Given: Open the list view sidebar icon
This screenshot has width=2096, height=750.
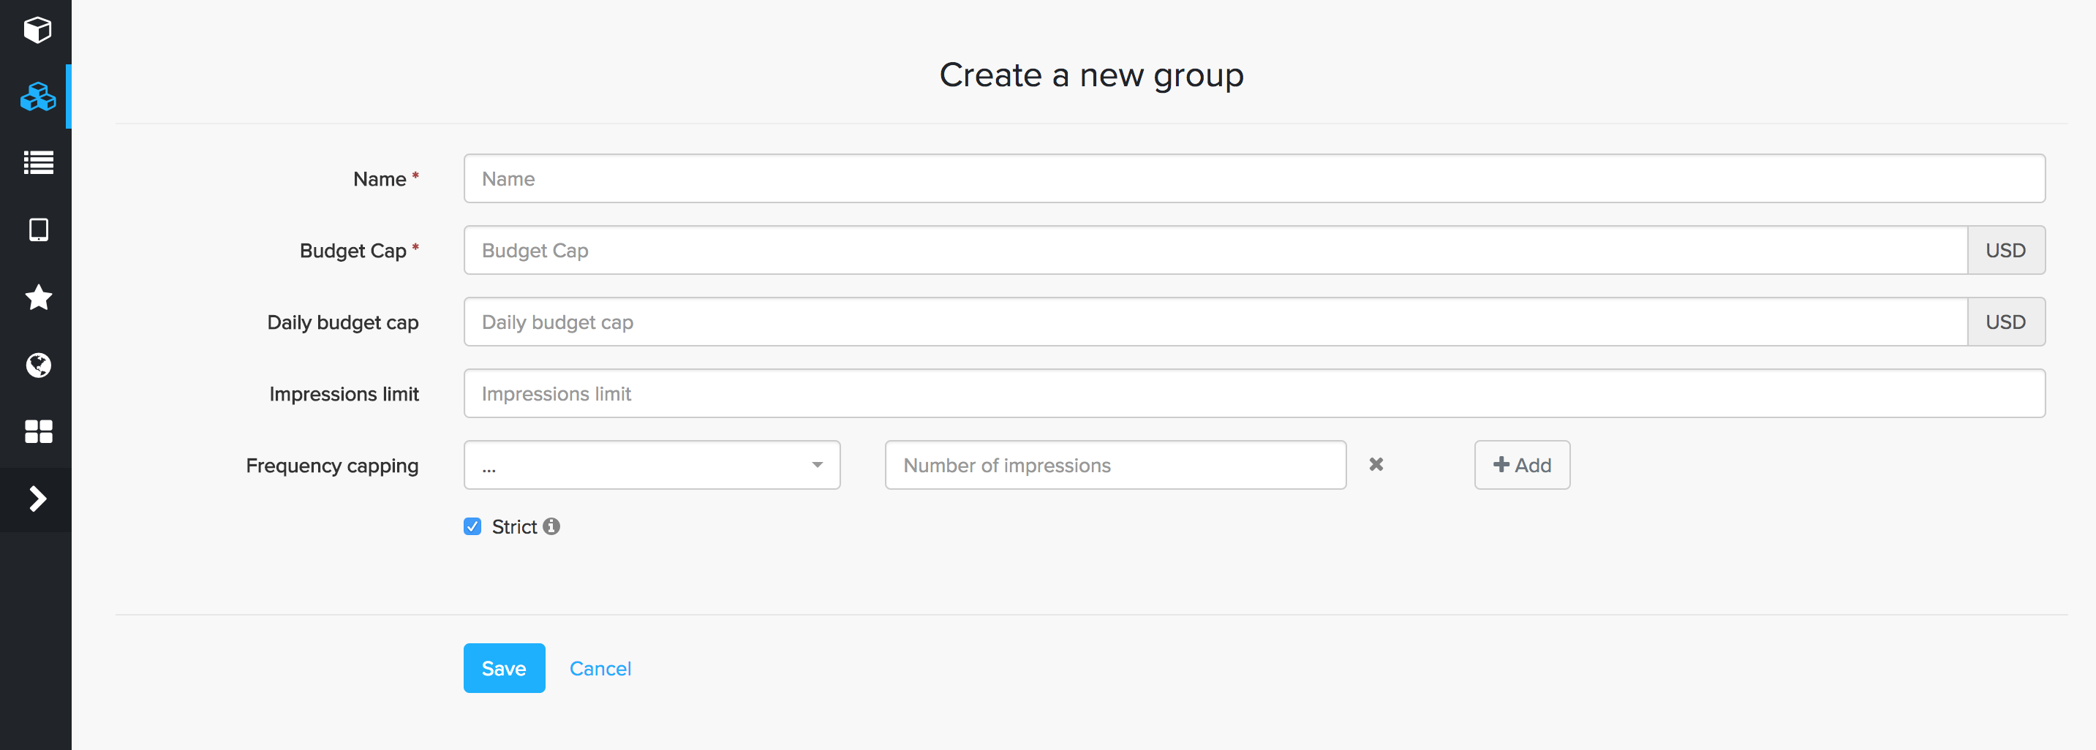Looking at the screenshot, I should point(37,163).
